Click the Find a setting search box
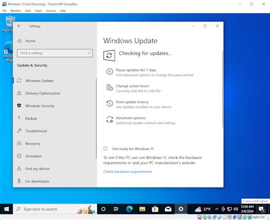The image size is (270, 220). click(x=55, y=53)
